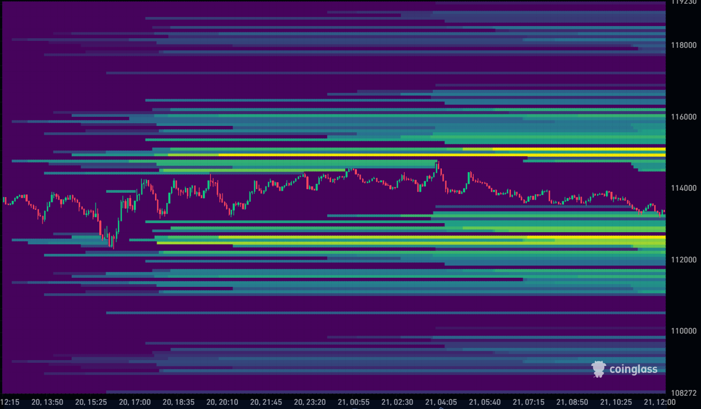701x409 pixels.
Task: Click the 110000 price axis label
Action: click(683, 331)
